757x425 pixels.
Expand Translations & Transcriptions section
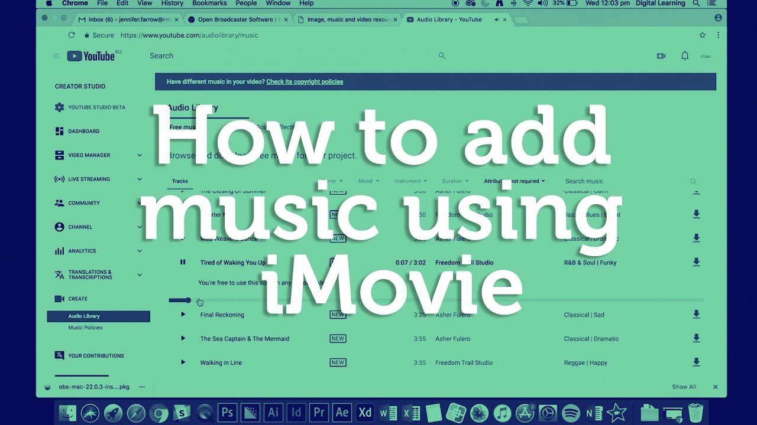140,274
